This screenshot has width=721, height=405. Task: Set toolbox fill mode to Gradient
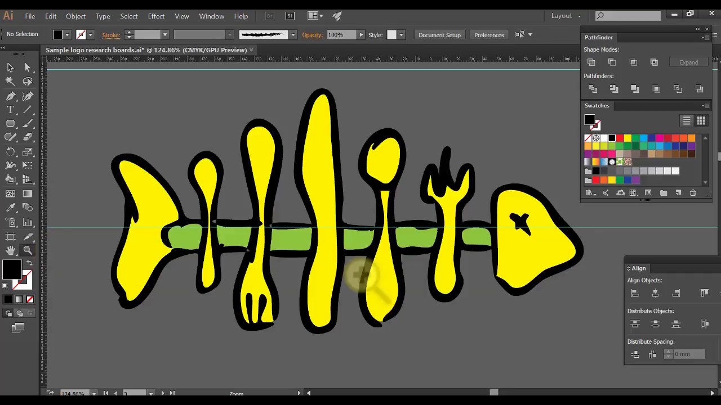19,300
